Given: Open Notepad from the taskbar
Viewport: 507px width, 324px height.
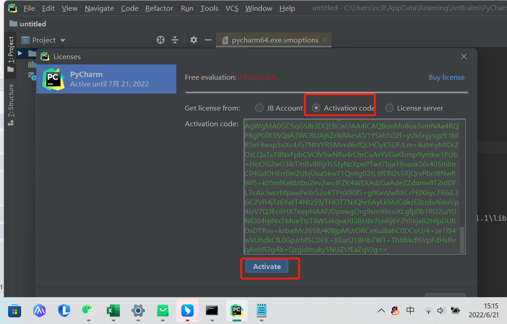Looking at the screenshot, I should 261,311.
